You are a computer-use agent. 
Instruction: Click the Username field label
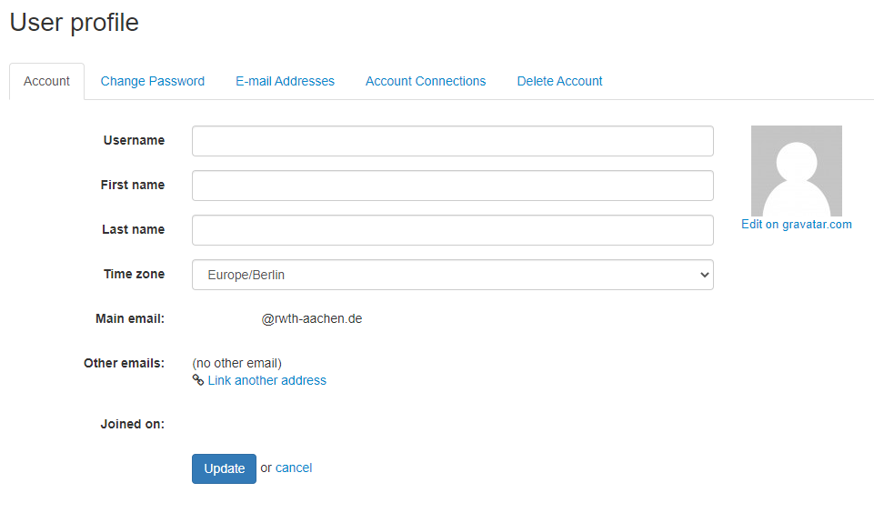coord(134,140)
